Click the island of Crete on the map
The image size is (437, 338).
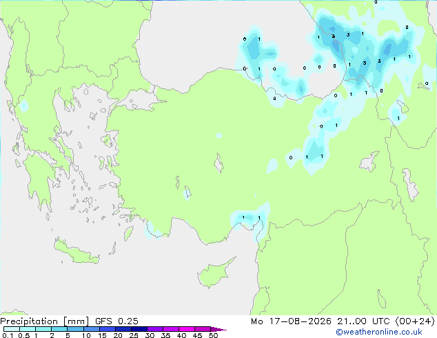pos(77,251)
